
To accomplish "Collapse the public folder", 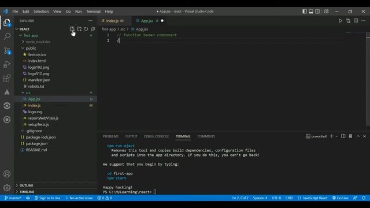I will tap(23, 48).
